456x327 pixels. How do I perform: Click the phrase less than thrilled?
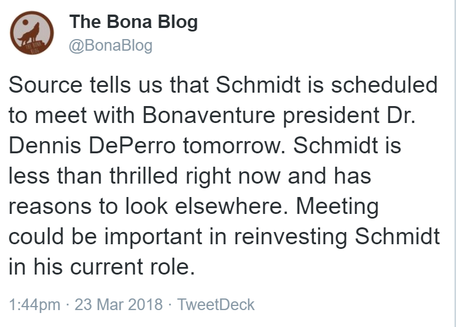tap(93, 175)
